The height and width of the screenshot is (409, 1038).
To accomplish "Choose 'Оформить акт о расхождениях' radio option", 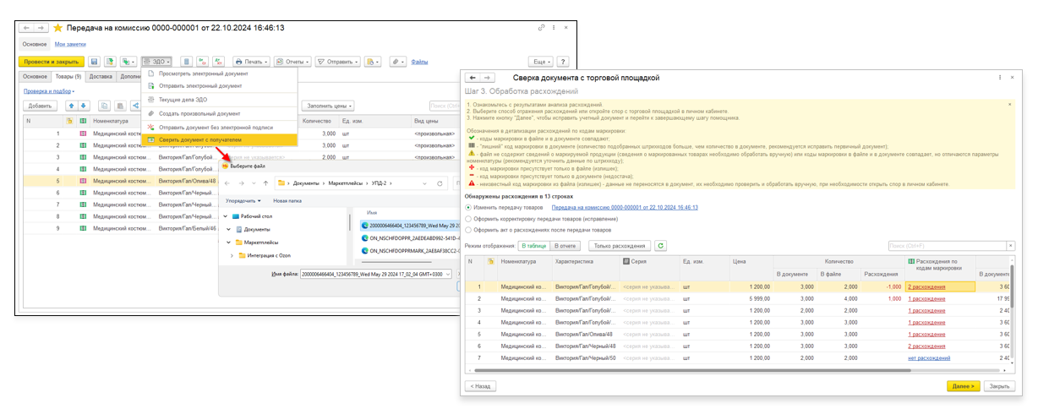I will pyautogui.click(x=469, y=229).
